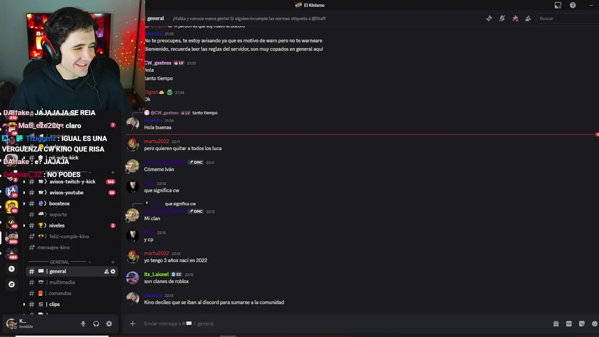Open user settings gear in user panel
This screenshot has width=599, height=337.
(109, 323)
